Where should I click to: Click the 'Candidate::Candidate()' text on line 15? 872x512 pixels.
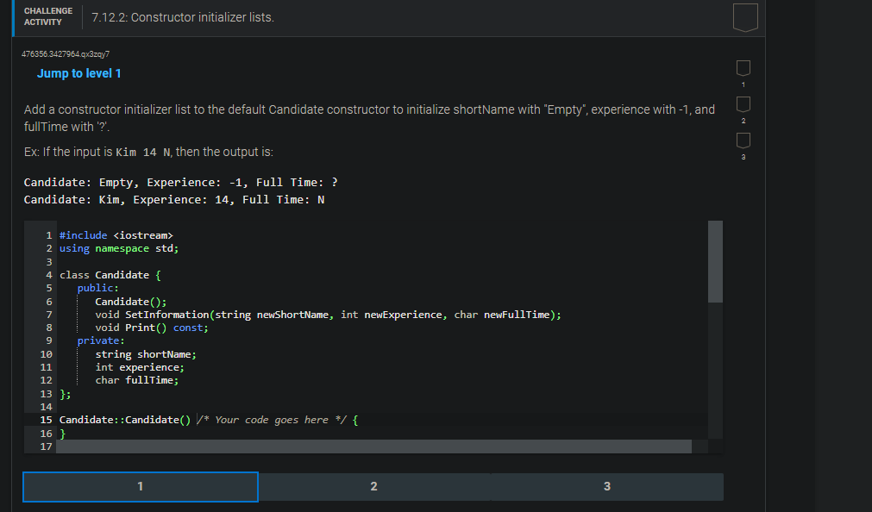(x=124, y=420)
